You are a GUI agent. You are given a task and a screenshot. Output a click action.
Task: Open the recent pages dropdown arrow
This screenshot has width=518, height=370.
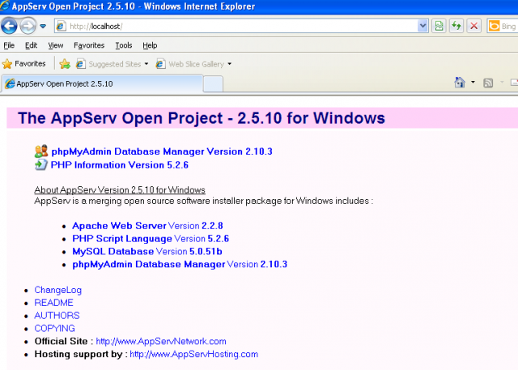[x=43, y=26]
